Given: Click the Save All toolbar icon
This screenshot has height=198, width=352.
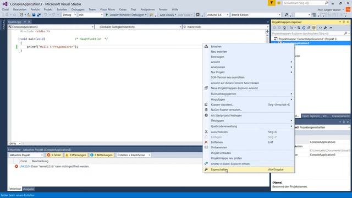Looking at the screenshot, I should point(38,15).
